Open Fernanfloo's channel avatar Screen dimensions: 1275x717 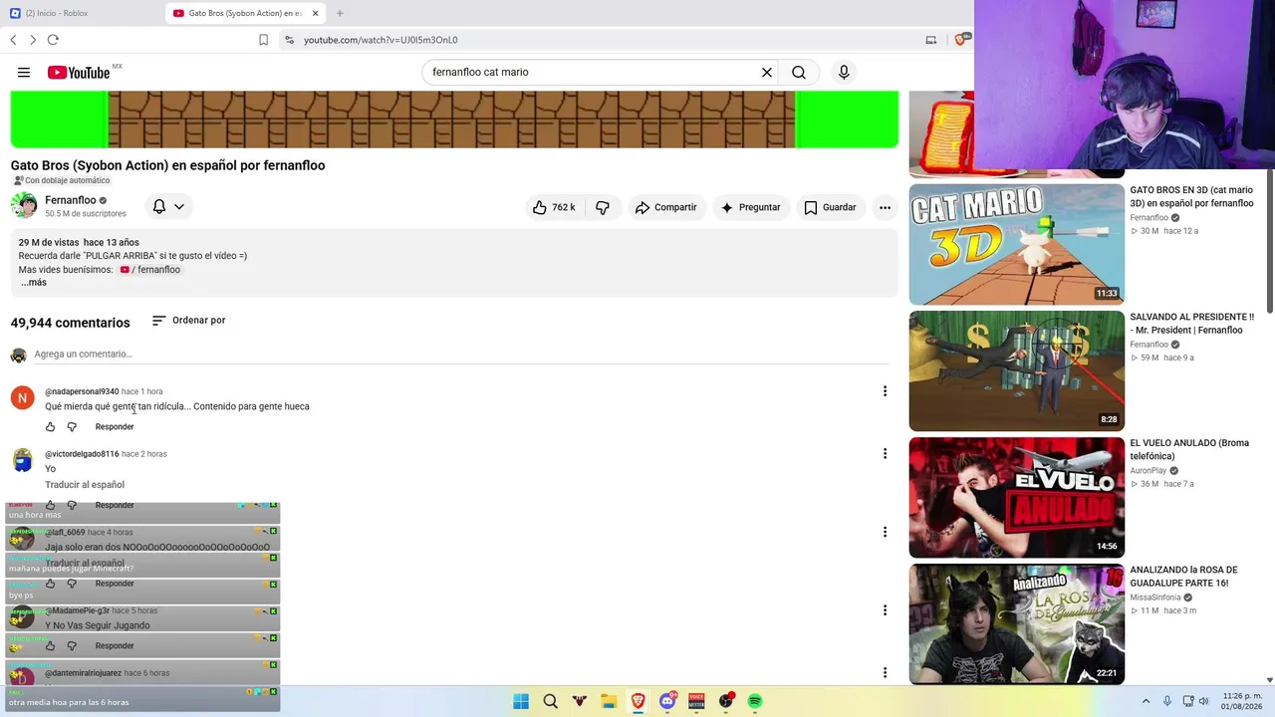pyautogui.click(x=24, y=206)
